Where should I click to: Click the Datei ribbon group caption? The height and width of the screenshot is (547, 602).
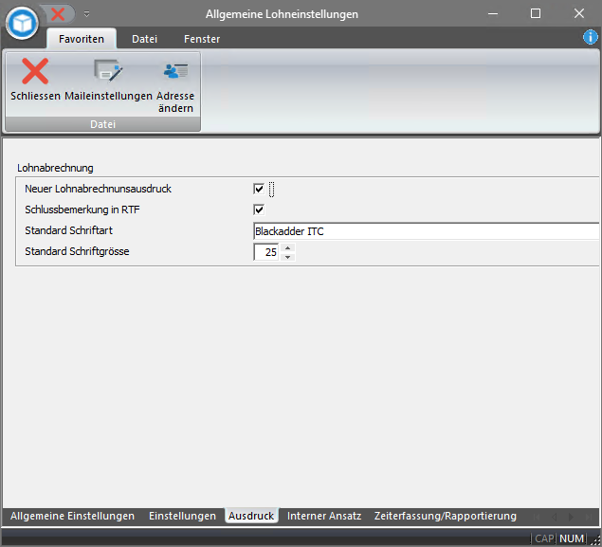click(103, 124)
